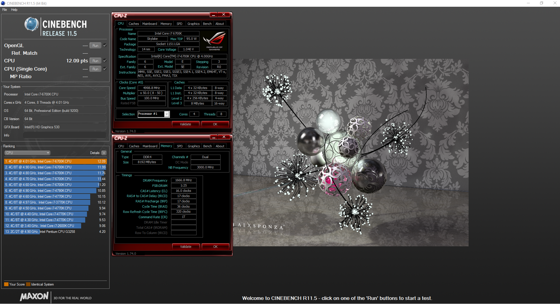Click the rendered Cinebench scene image

pos(351,153)
